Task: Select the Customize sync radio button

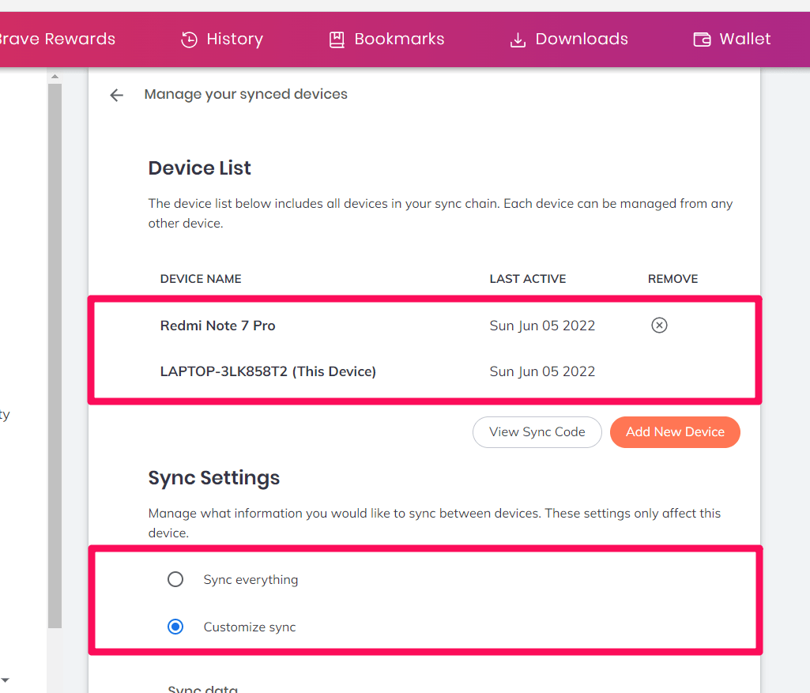Action: click(x=175, y=627)
